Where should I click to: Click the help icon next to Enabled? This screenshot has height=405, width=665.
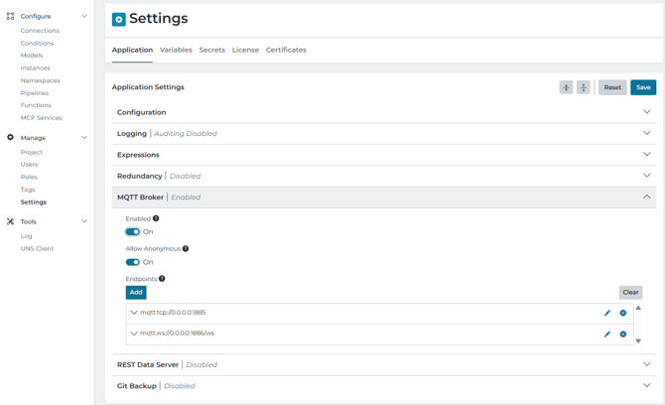(156, 218)
